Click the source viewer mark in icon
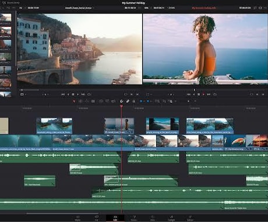 tap(131, 95)
